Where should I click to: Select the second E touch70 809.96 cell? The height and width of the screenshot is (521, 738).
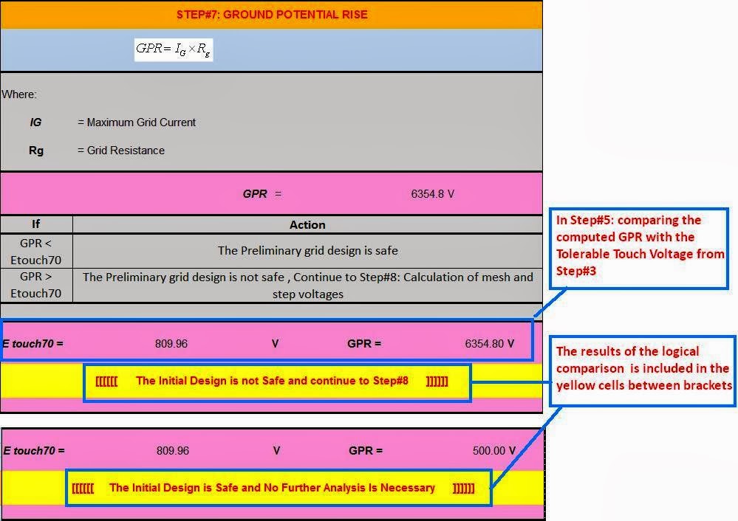pos(170,451)
